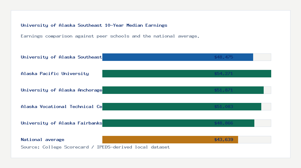Image resolution: width=301 pixels, height=168 pixels.
Task: Click the $51,871 earnings value
Action: pos(224,90)
